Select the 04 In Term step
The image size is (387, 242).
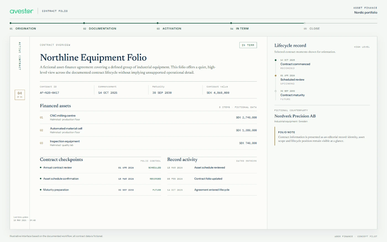click(x=239, y=28)
